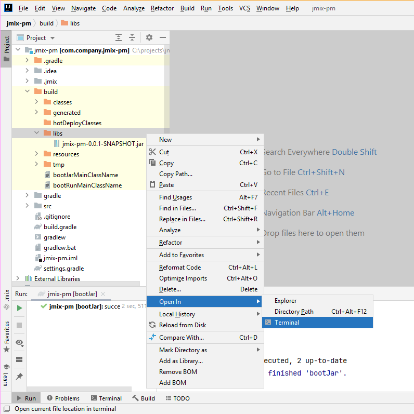Choose Find Usages in context menu
The image size is (414, 414).
205,197
